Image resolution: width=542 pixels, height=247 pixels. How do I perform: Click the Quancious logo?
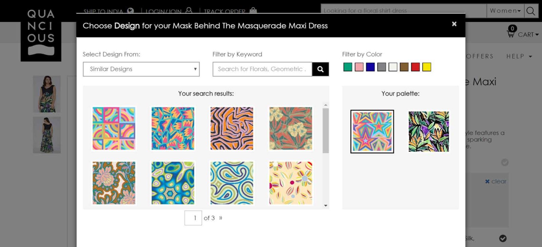pyautogui.click(x=41, y=32)
